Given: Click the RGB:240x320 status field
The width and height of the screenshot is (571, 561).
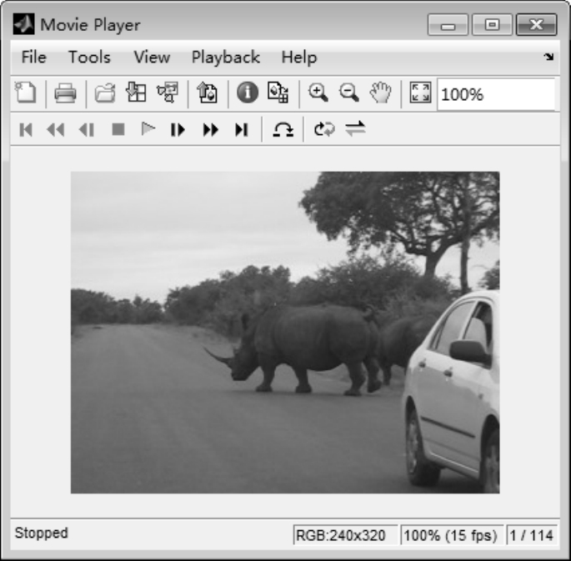Looking at the screenshot, I should (345, 535).
